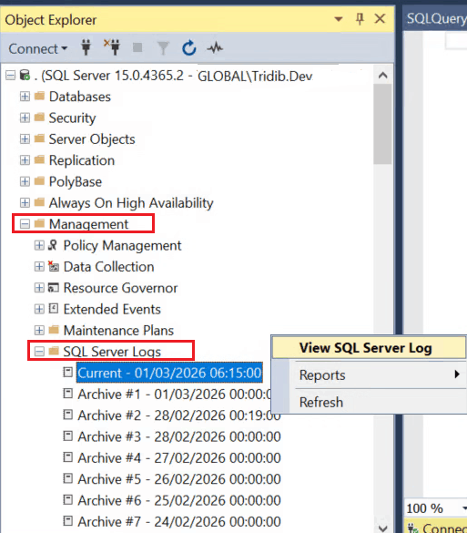Open the Activity Monitor pulse icon
This screenshot has height=533, width=467.
pos(215,48)
